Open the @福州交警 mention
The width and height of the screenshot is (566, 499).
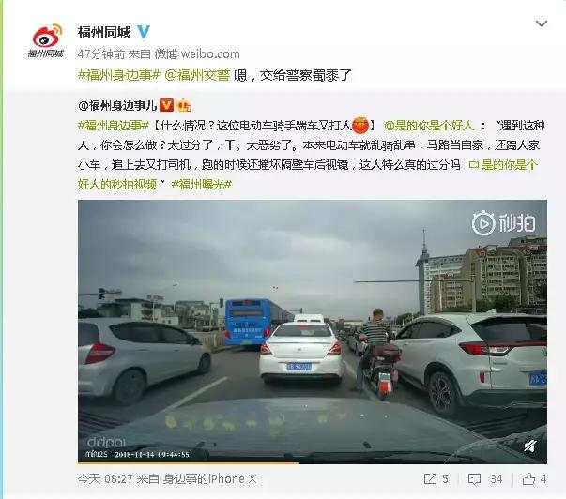[197, 75]
